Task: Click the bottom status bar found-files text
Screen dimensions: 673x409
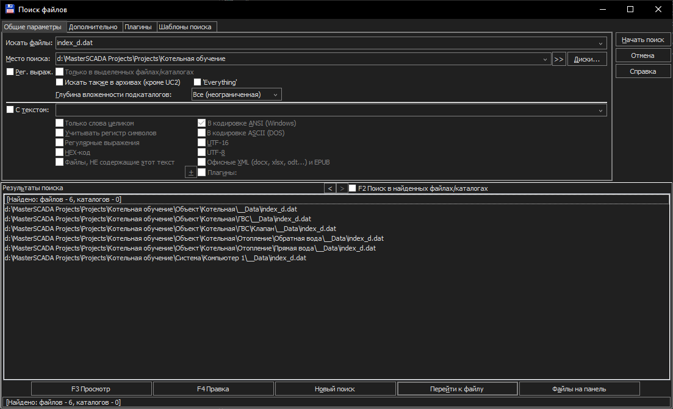Action: (x=63, y=402)
